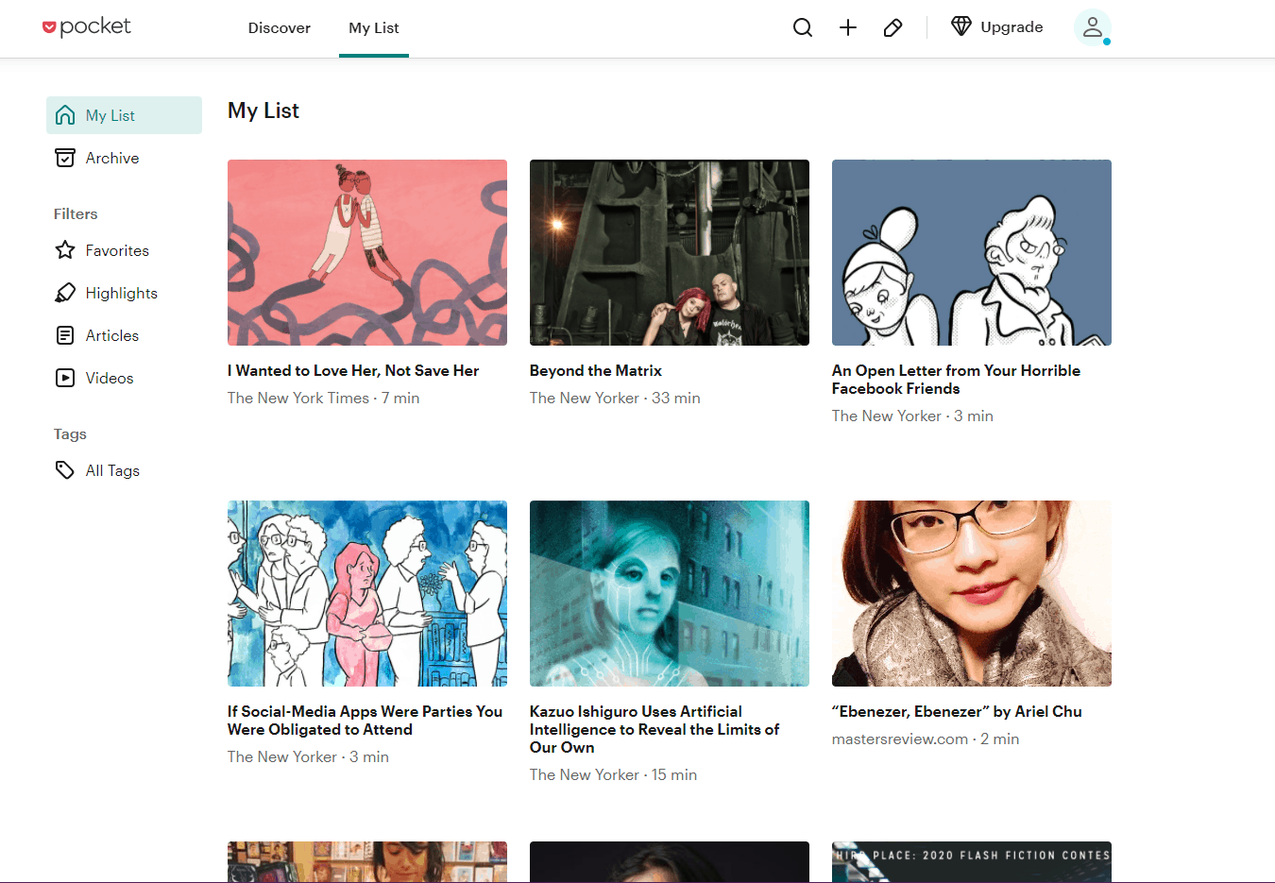
Task: Click the Kazuo Ishiguro article thumbnail
Action: coord(669,593)
